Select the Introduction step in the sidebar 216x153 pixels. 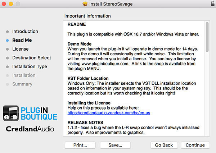pos(25,32)
